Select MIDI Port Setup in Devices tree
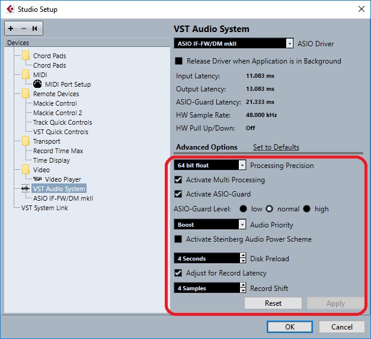Screen dimensions: 371x339 (68, 84)
